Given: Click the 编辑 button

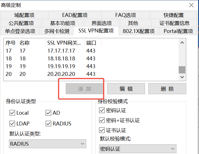Looking at the screenshot, I should tap(126, 89).
